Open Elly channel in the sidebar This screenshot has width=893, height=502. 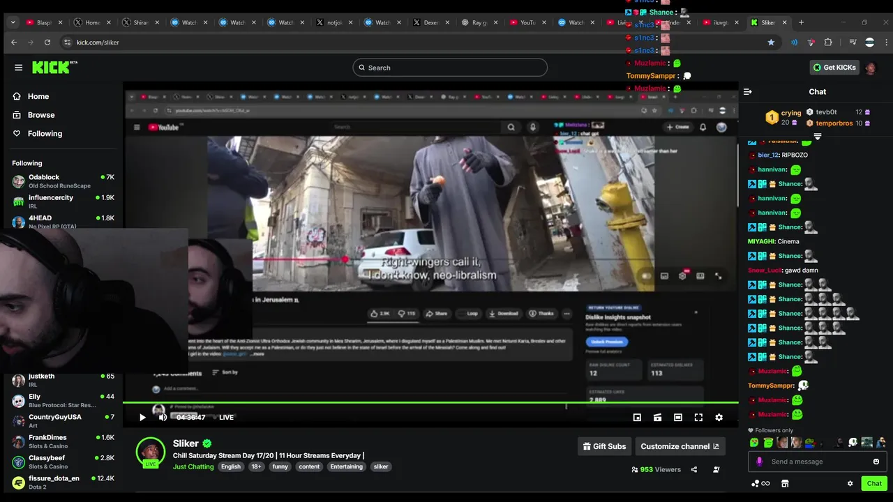63,401
